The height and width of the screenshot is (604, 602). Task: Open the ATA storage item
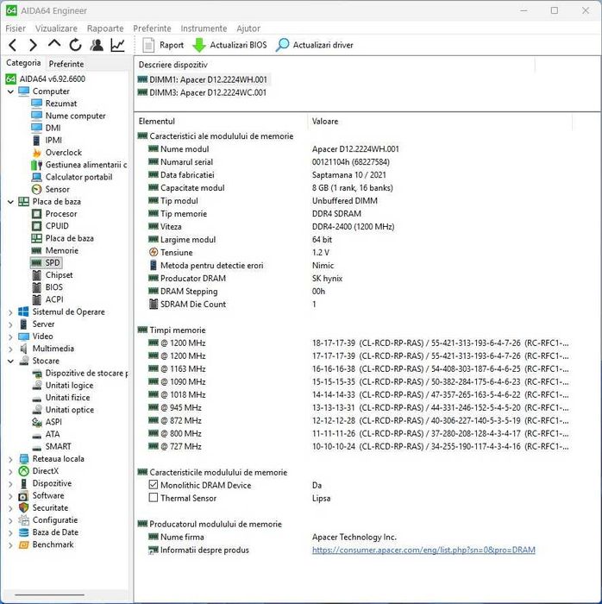click(46, 435)
